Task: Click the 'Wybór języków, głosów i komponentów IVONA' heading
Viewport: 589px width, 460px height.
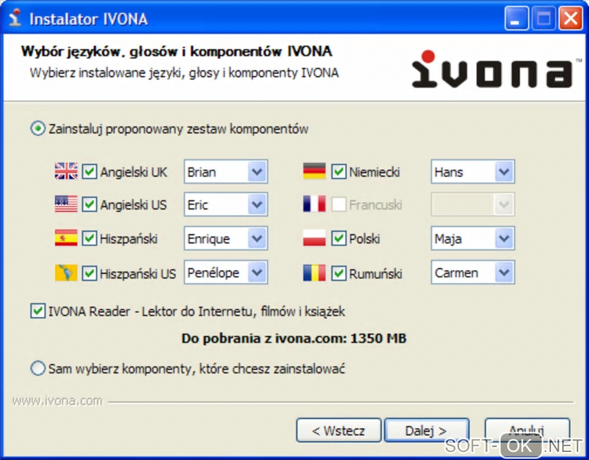Action: (x=177, y=51)
